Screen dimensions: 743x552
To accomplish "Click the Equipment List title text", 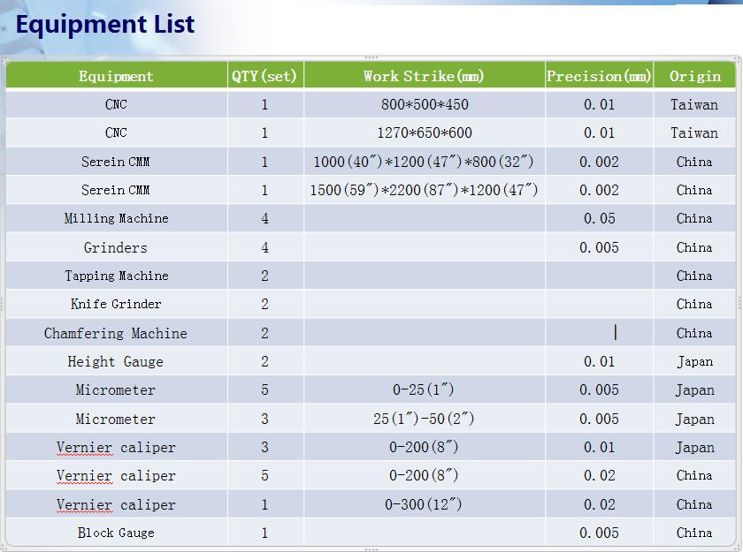I will pos(105,24).
